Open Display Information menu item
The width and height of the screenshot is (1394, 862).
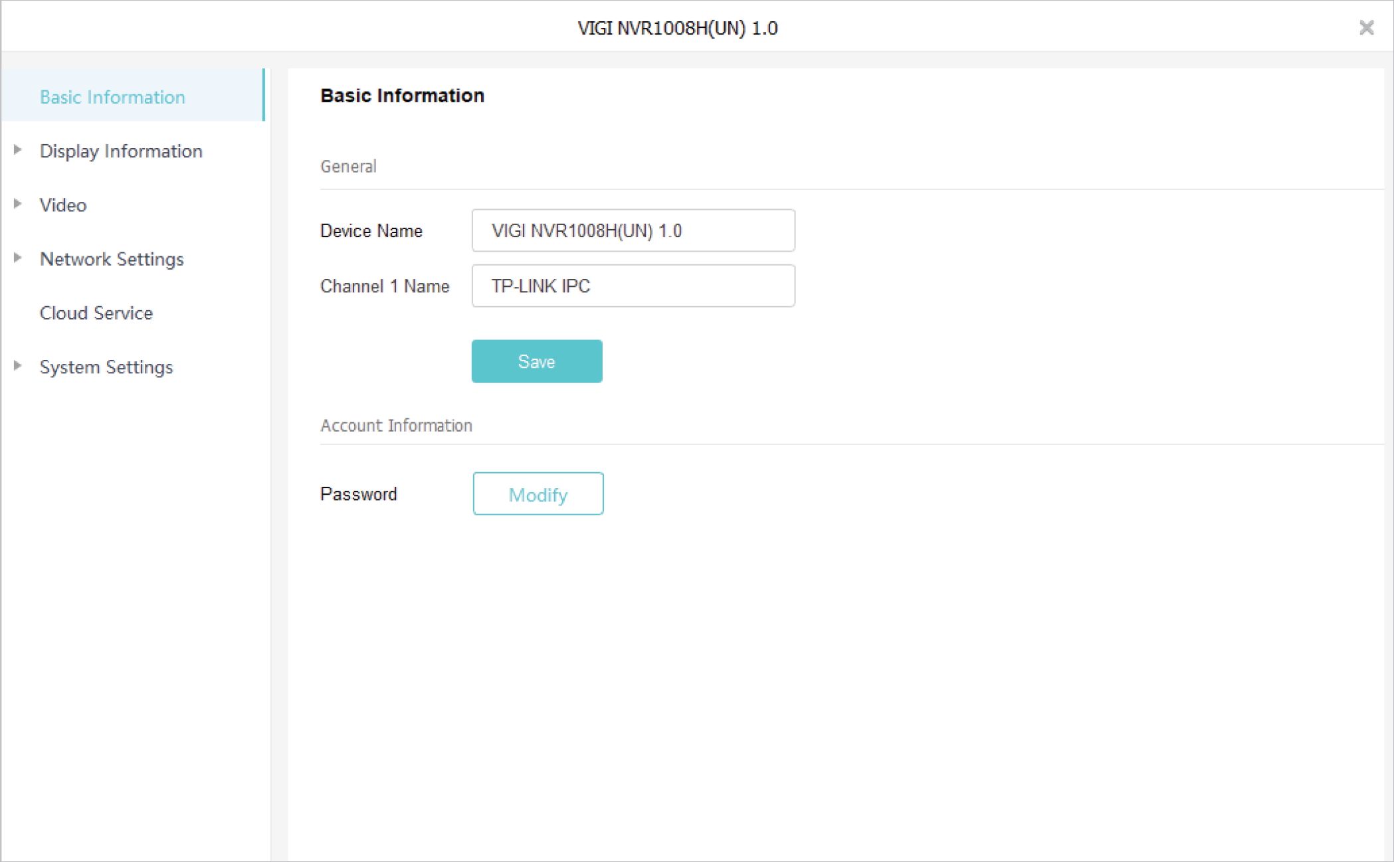coord(121,151)
